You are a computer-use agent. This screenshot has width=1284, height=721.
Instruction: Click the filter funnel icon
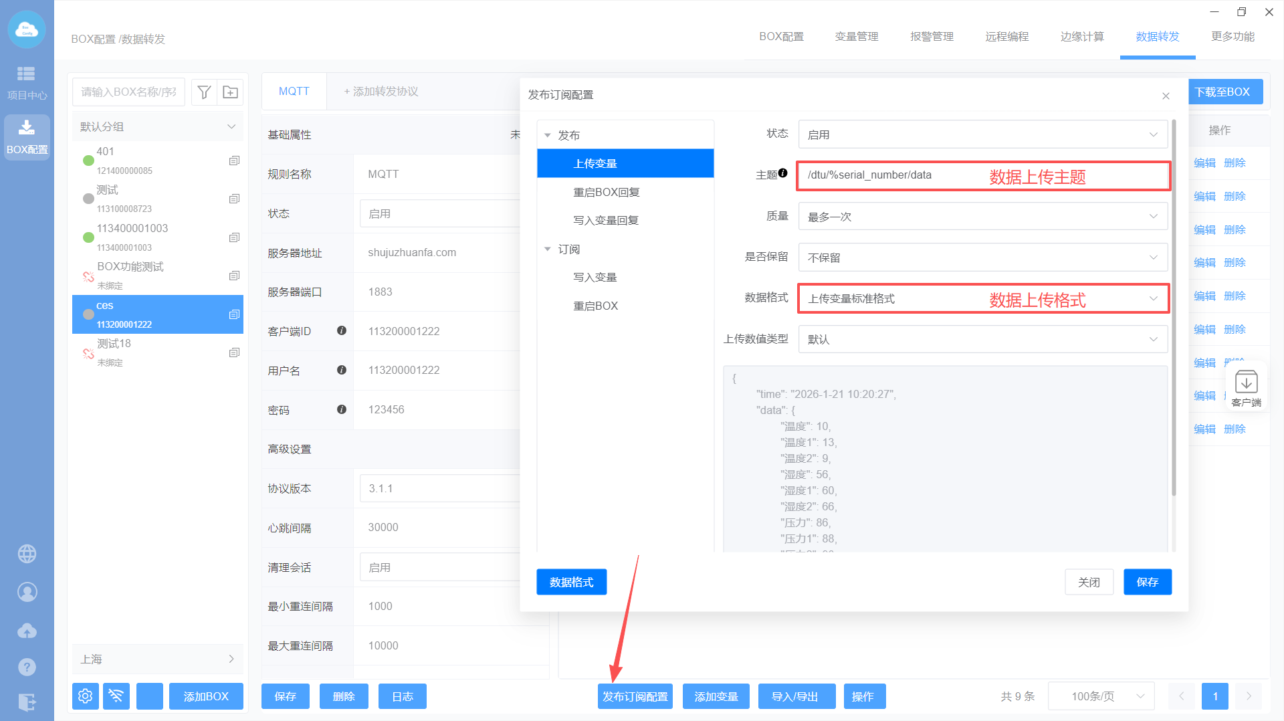click(205, 92)
